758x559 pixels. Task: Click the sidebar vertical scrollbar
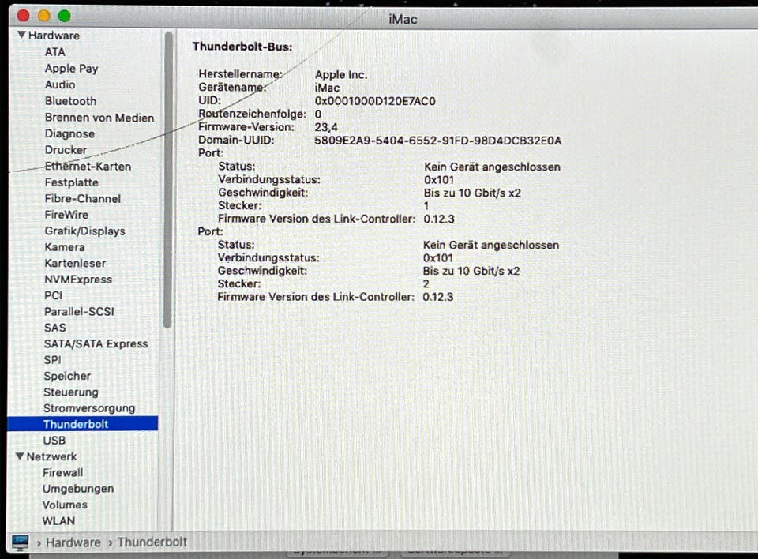pos(167,180)
